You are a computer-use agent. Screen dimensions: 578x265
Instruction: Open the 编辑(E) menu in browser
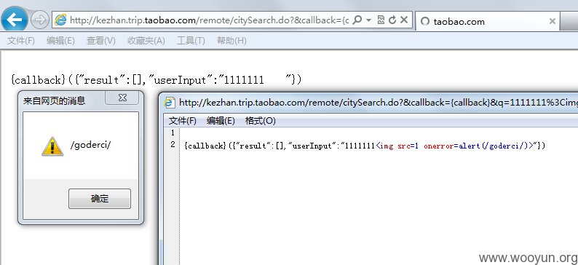click(x=60, y=41)
